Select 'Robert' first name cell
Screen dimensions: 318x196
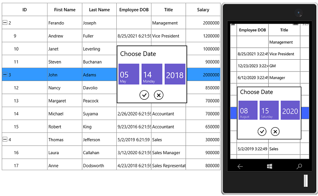[x=65, y=126]
